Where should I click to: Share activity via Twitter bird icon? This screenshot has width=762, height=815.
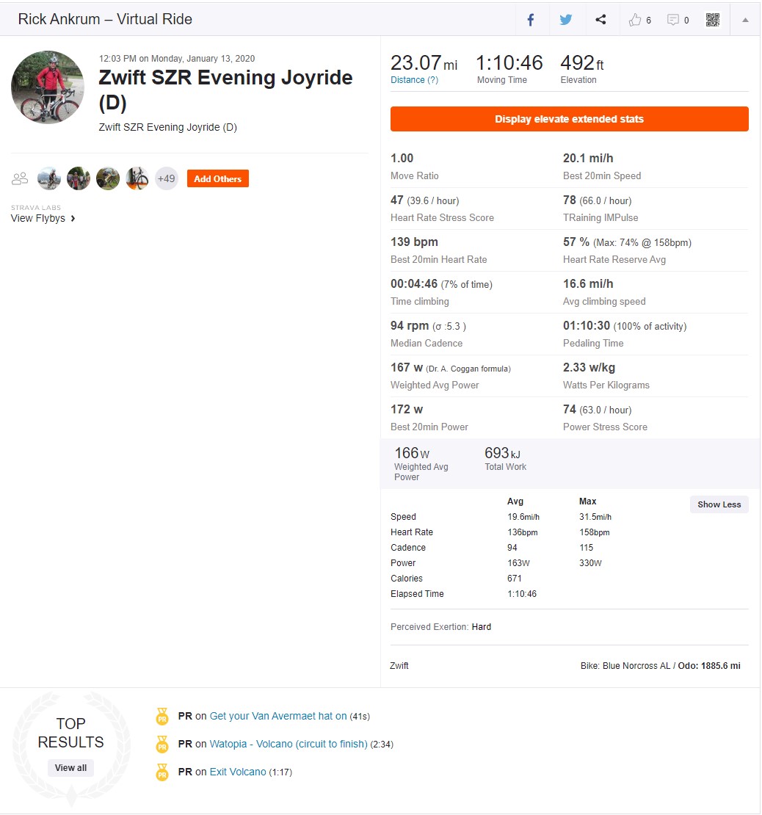(x=565, y=20)
